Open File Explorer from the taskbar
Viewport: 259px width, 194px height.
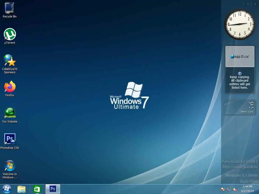point(21,189)
